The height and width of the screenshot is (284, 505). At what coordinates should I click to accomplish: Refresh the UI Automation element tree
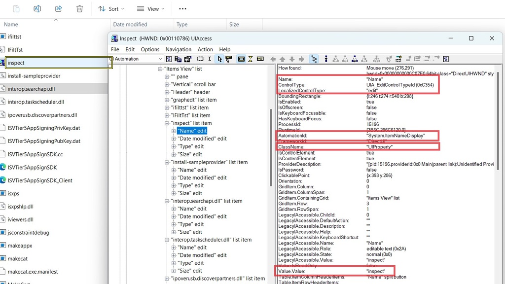[x=169, y=59]
